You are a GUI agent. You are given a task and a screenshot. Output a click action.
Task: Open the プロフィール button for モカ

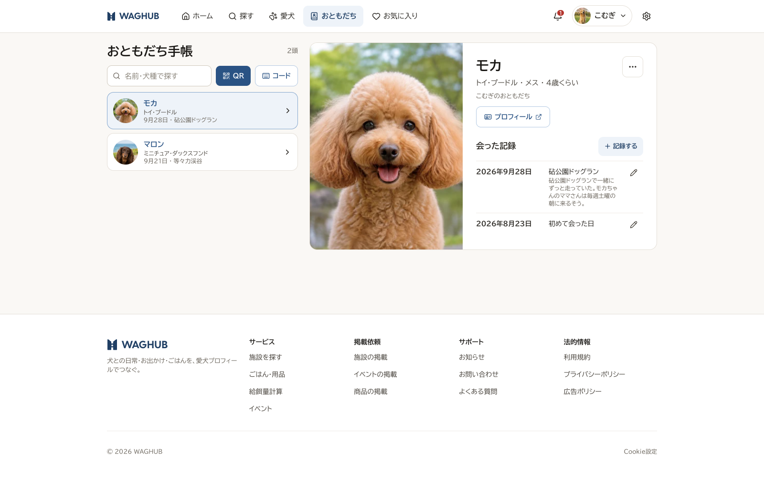(513, 117)
